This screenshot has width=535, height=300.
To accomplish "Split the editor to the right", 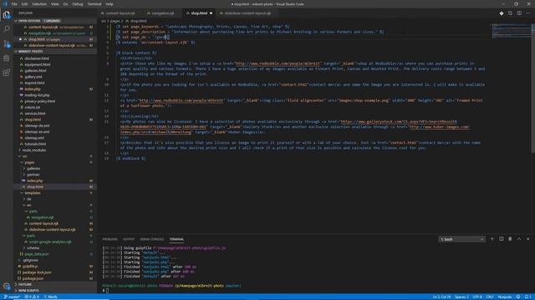I will [519, 13].
